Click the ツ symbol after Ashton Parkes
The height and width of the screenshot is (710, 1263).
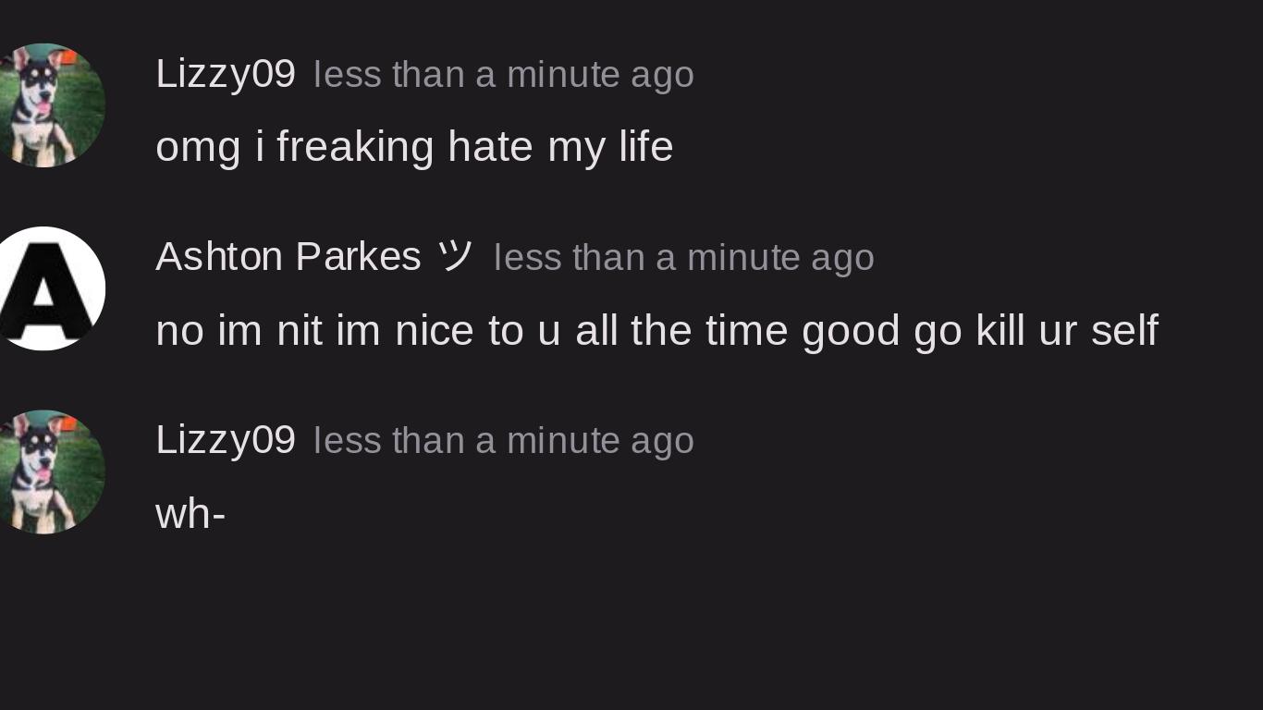click(455, 257)
